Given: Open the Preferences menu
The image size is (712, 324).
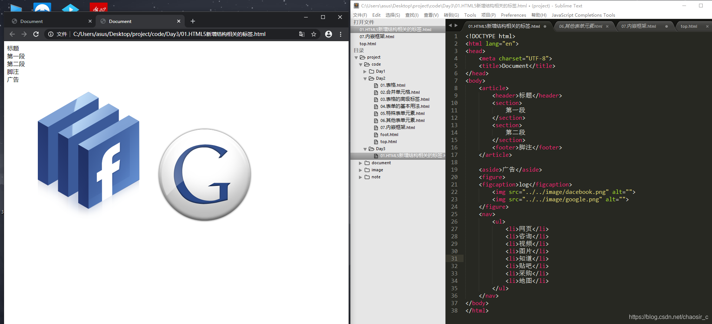Looking at the screenshot, I should point(513,15).
